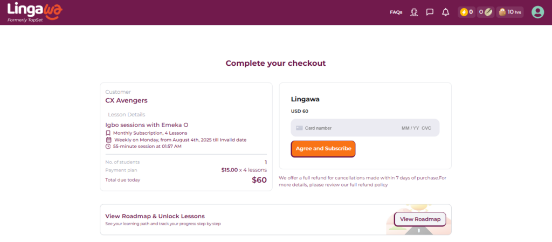The height and width of the screenshot is (242, 552).
Task: Click the credit card icon in payment field
Action: point(299,128)
